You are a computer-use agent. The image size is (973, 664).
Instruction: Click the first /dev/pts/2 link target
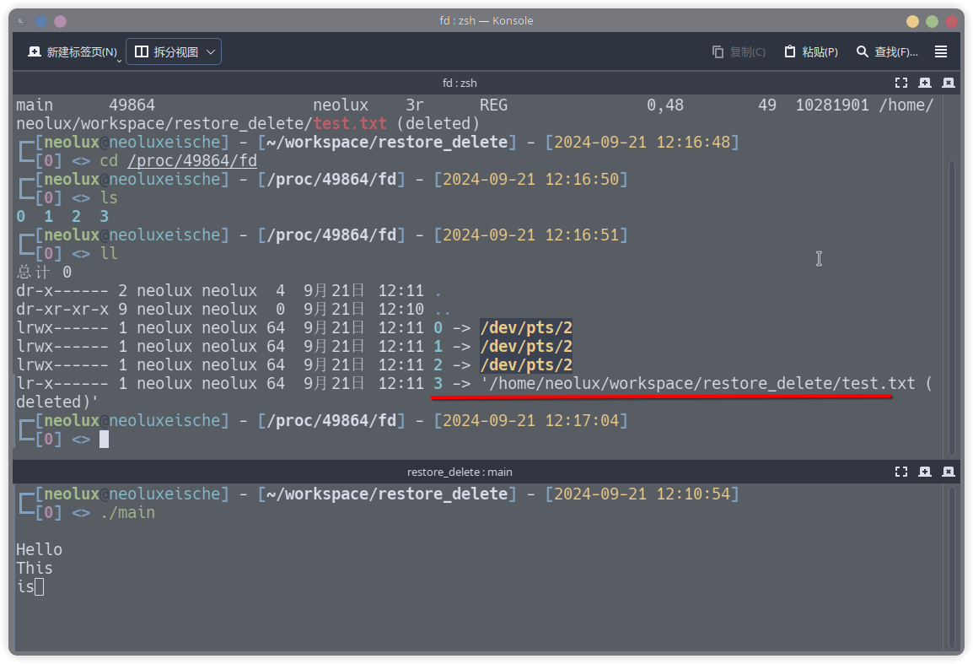[x=526, y=327]
